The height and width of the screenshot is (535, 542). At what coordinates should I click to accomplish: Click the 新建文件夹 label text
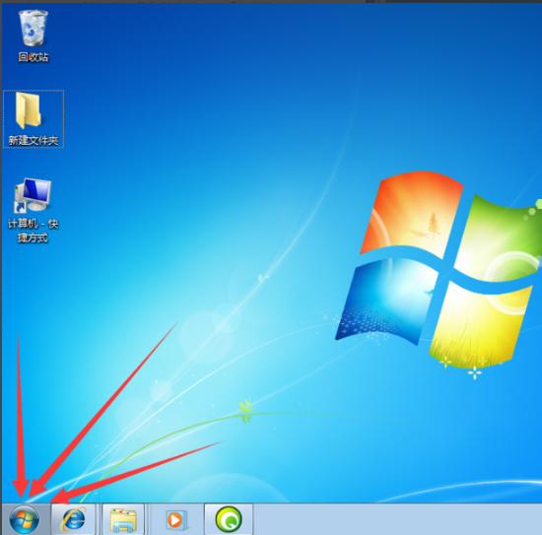coord(34,140)
